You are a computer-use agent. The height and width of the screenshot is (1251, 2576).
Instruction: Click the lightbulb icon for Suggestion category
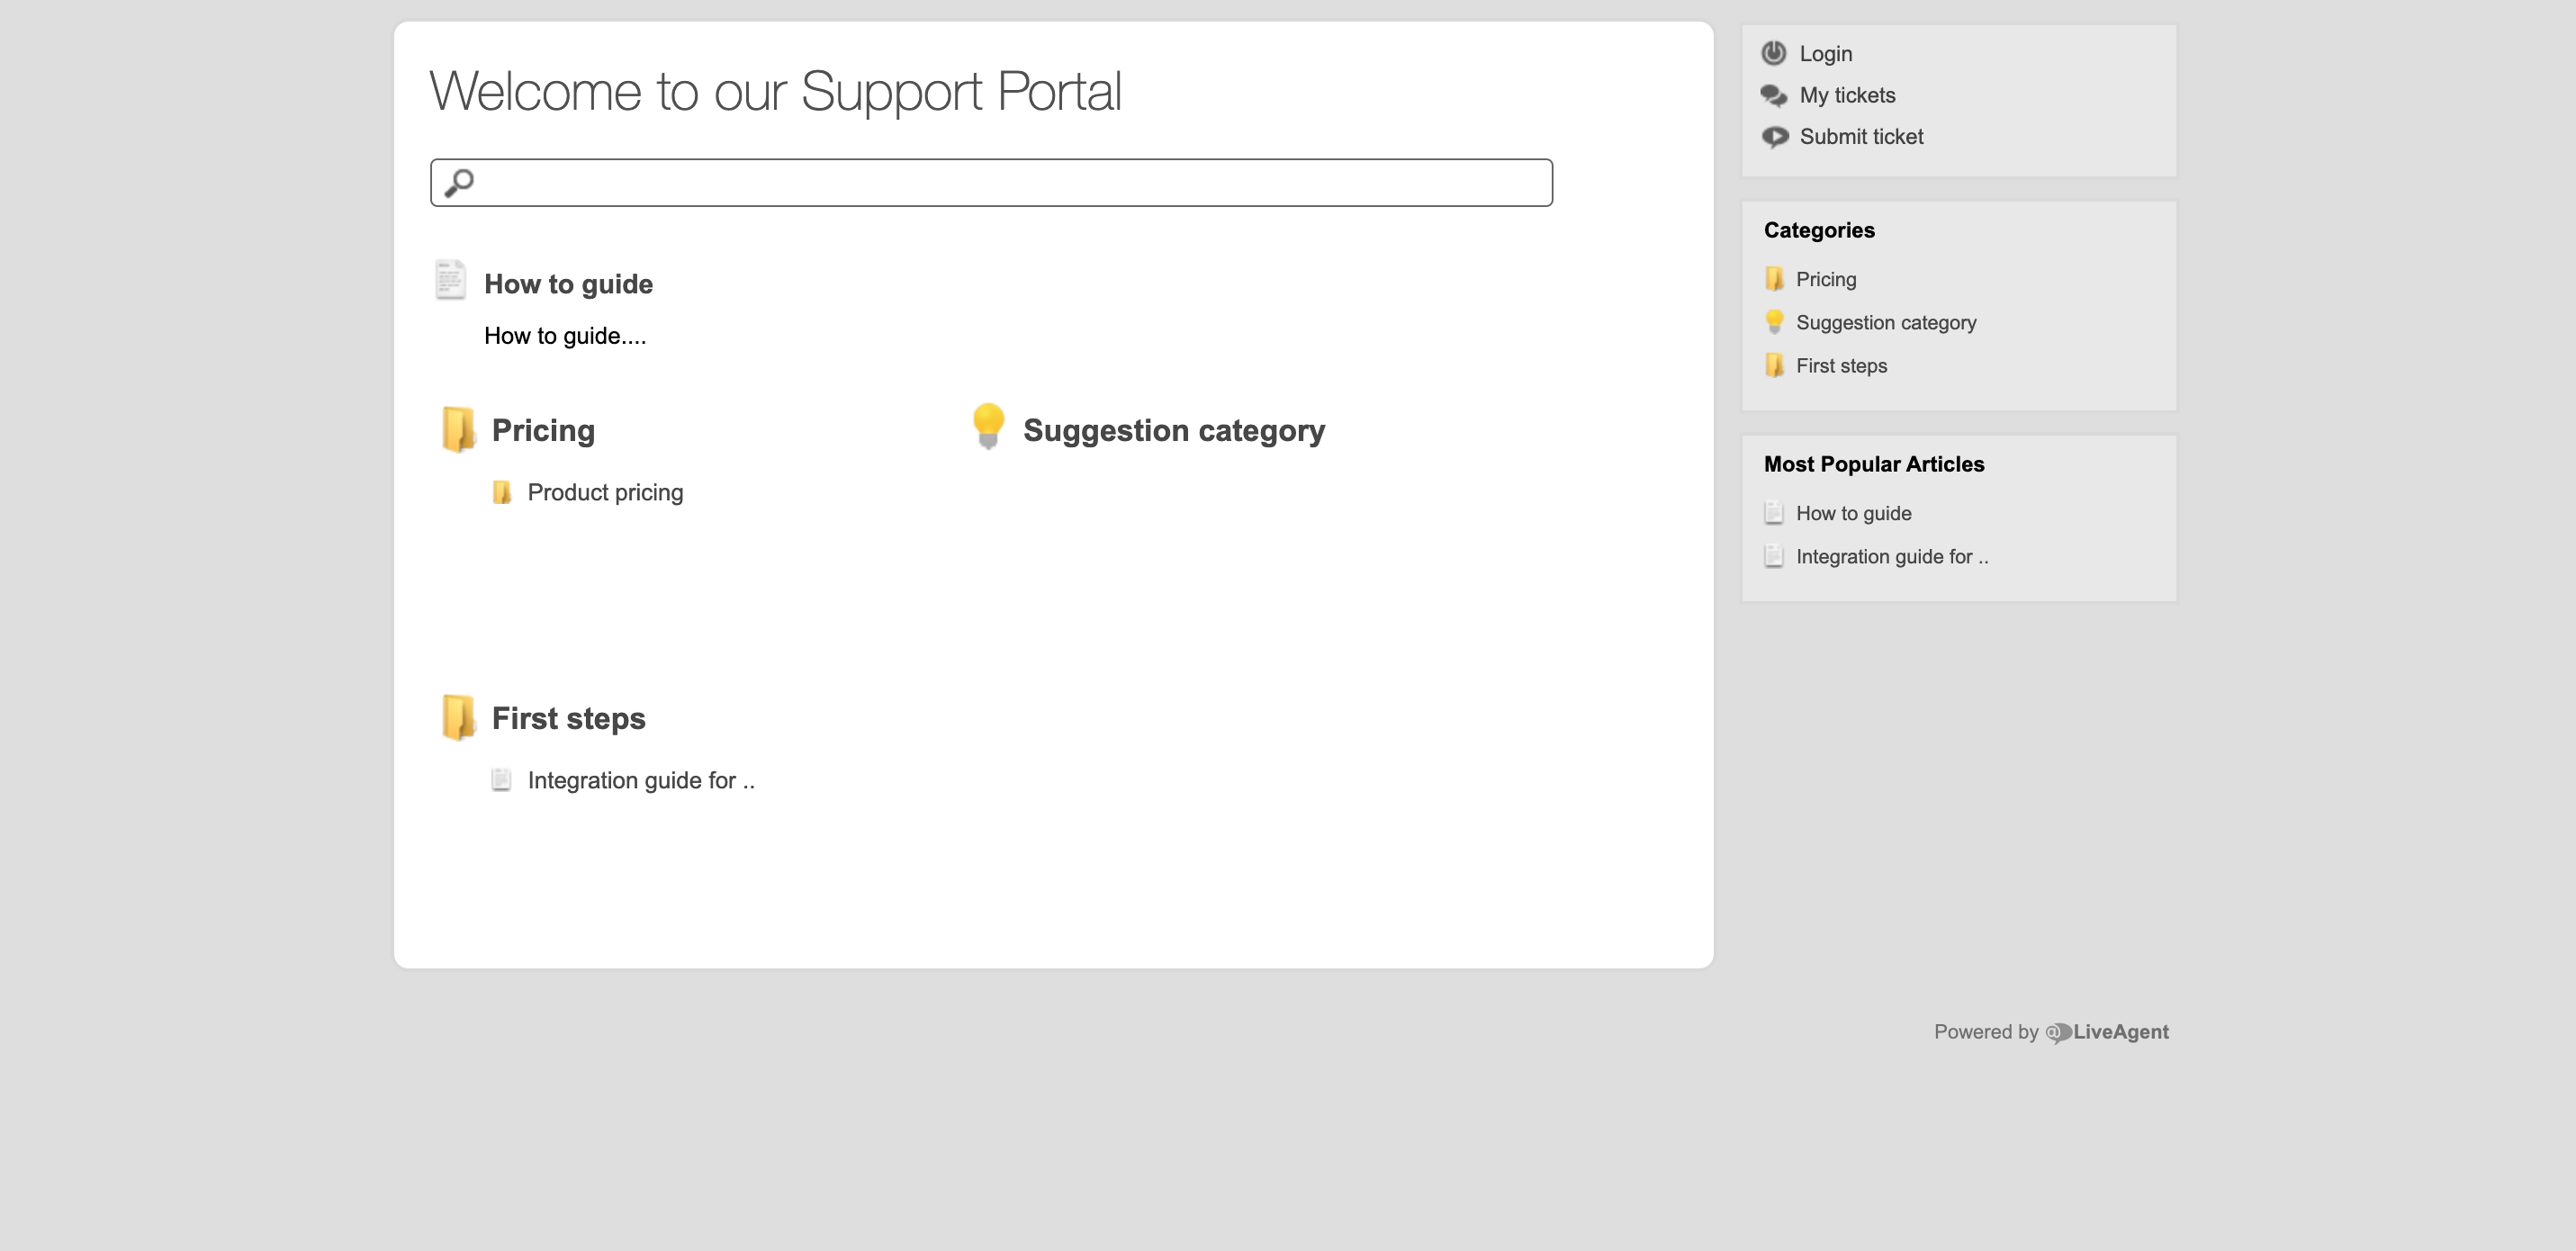(989, 428)
